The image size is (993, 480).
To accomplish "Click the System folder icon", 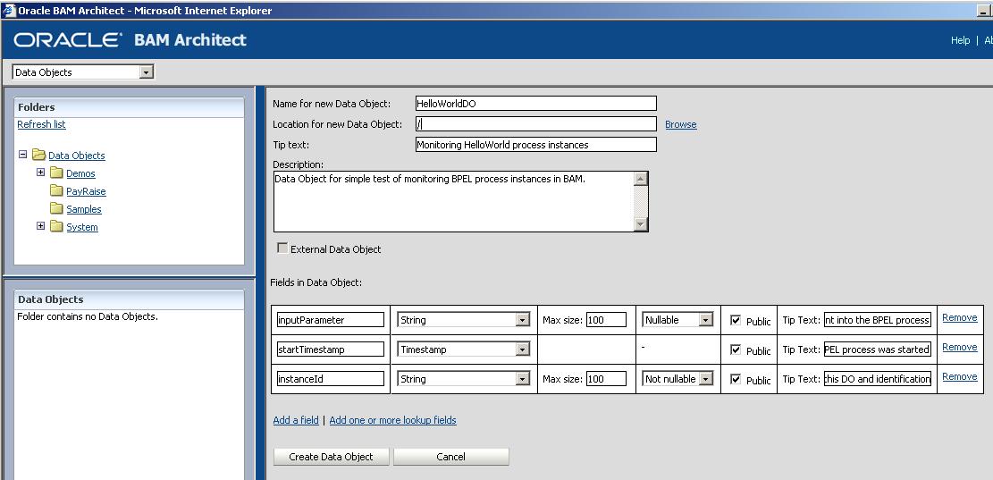I will pos(56,227).
